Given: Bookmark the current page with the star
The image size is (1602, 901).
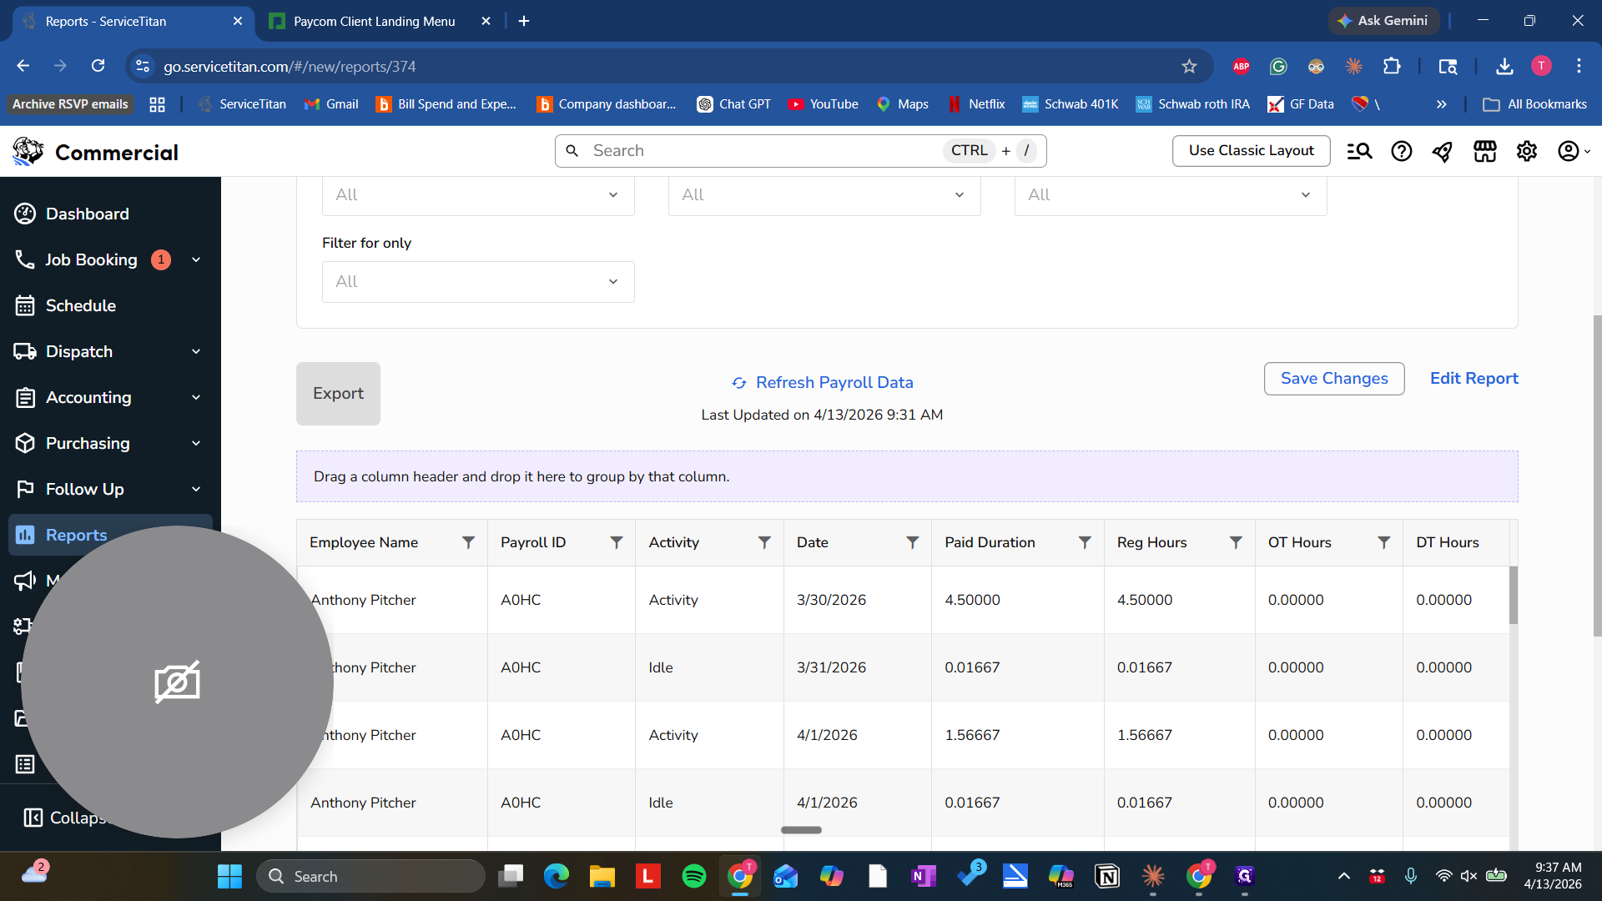Looking at the screenshot, I should point(1191,66).
